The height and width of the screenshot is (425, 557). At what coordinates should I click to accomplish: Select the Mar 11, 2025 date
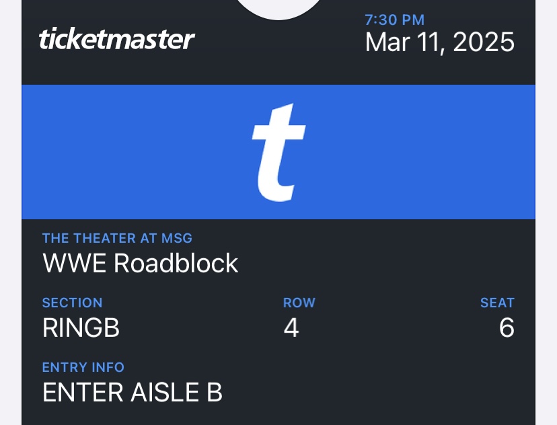pos(439,42)
